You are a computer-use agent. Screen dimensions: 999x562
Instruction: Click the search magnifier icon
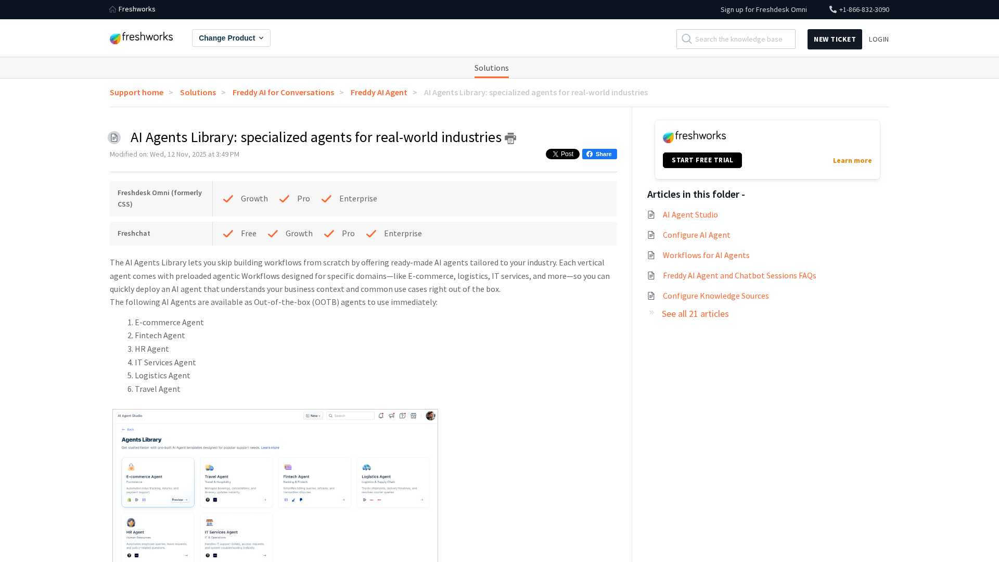(x=687, y=39)
